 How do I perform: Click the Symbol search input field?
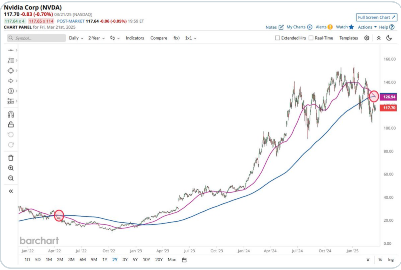point(37,38)
